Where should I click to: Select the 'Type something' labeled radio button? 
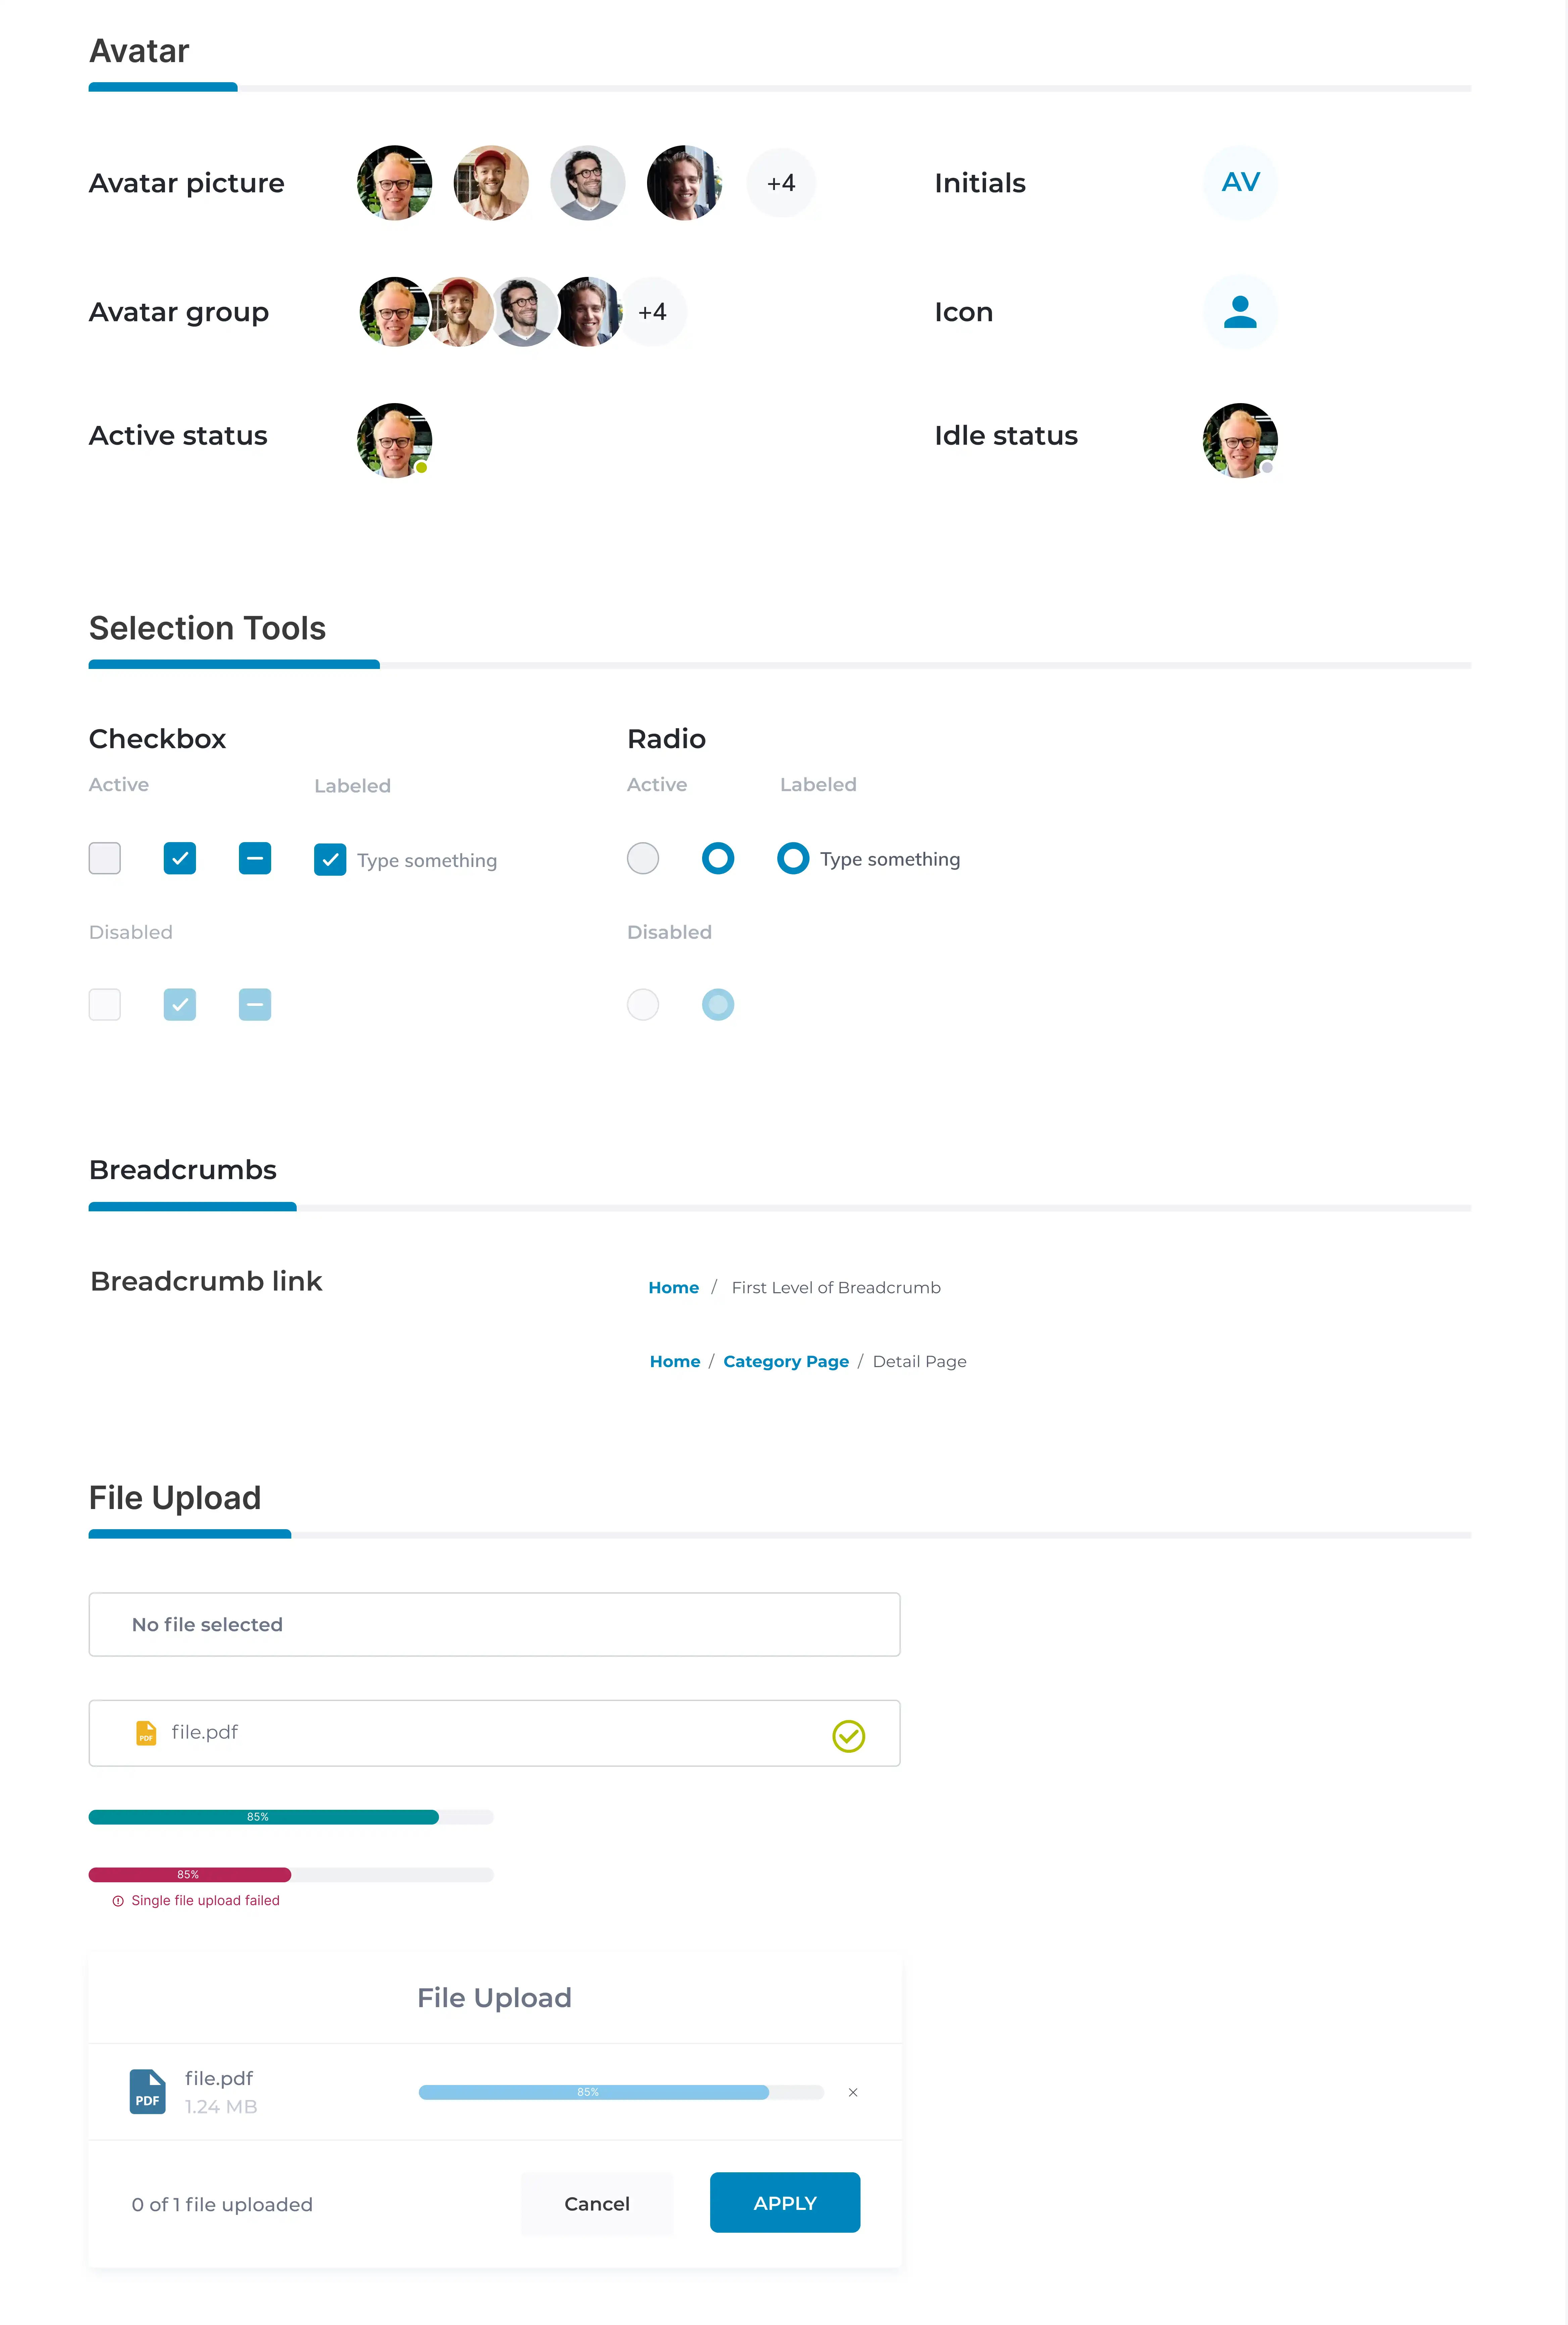pyautogui.click(x=793, y=858)
